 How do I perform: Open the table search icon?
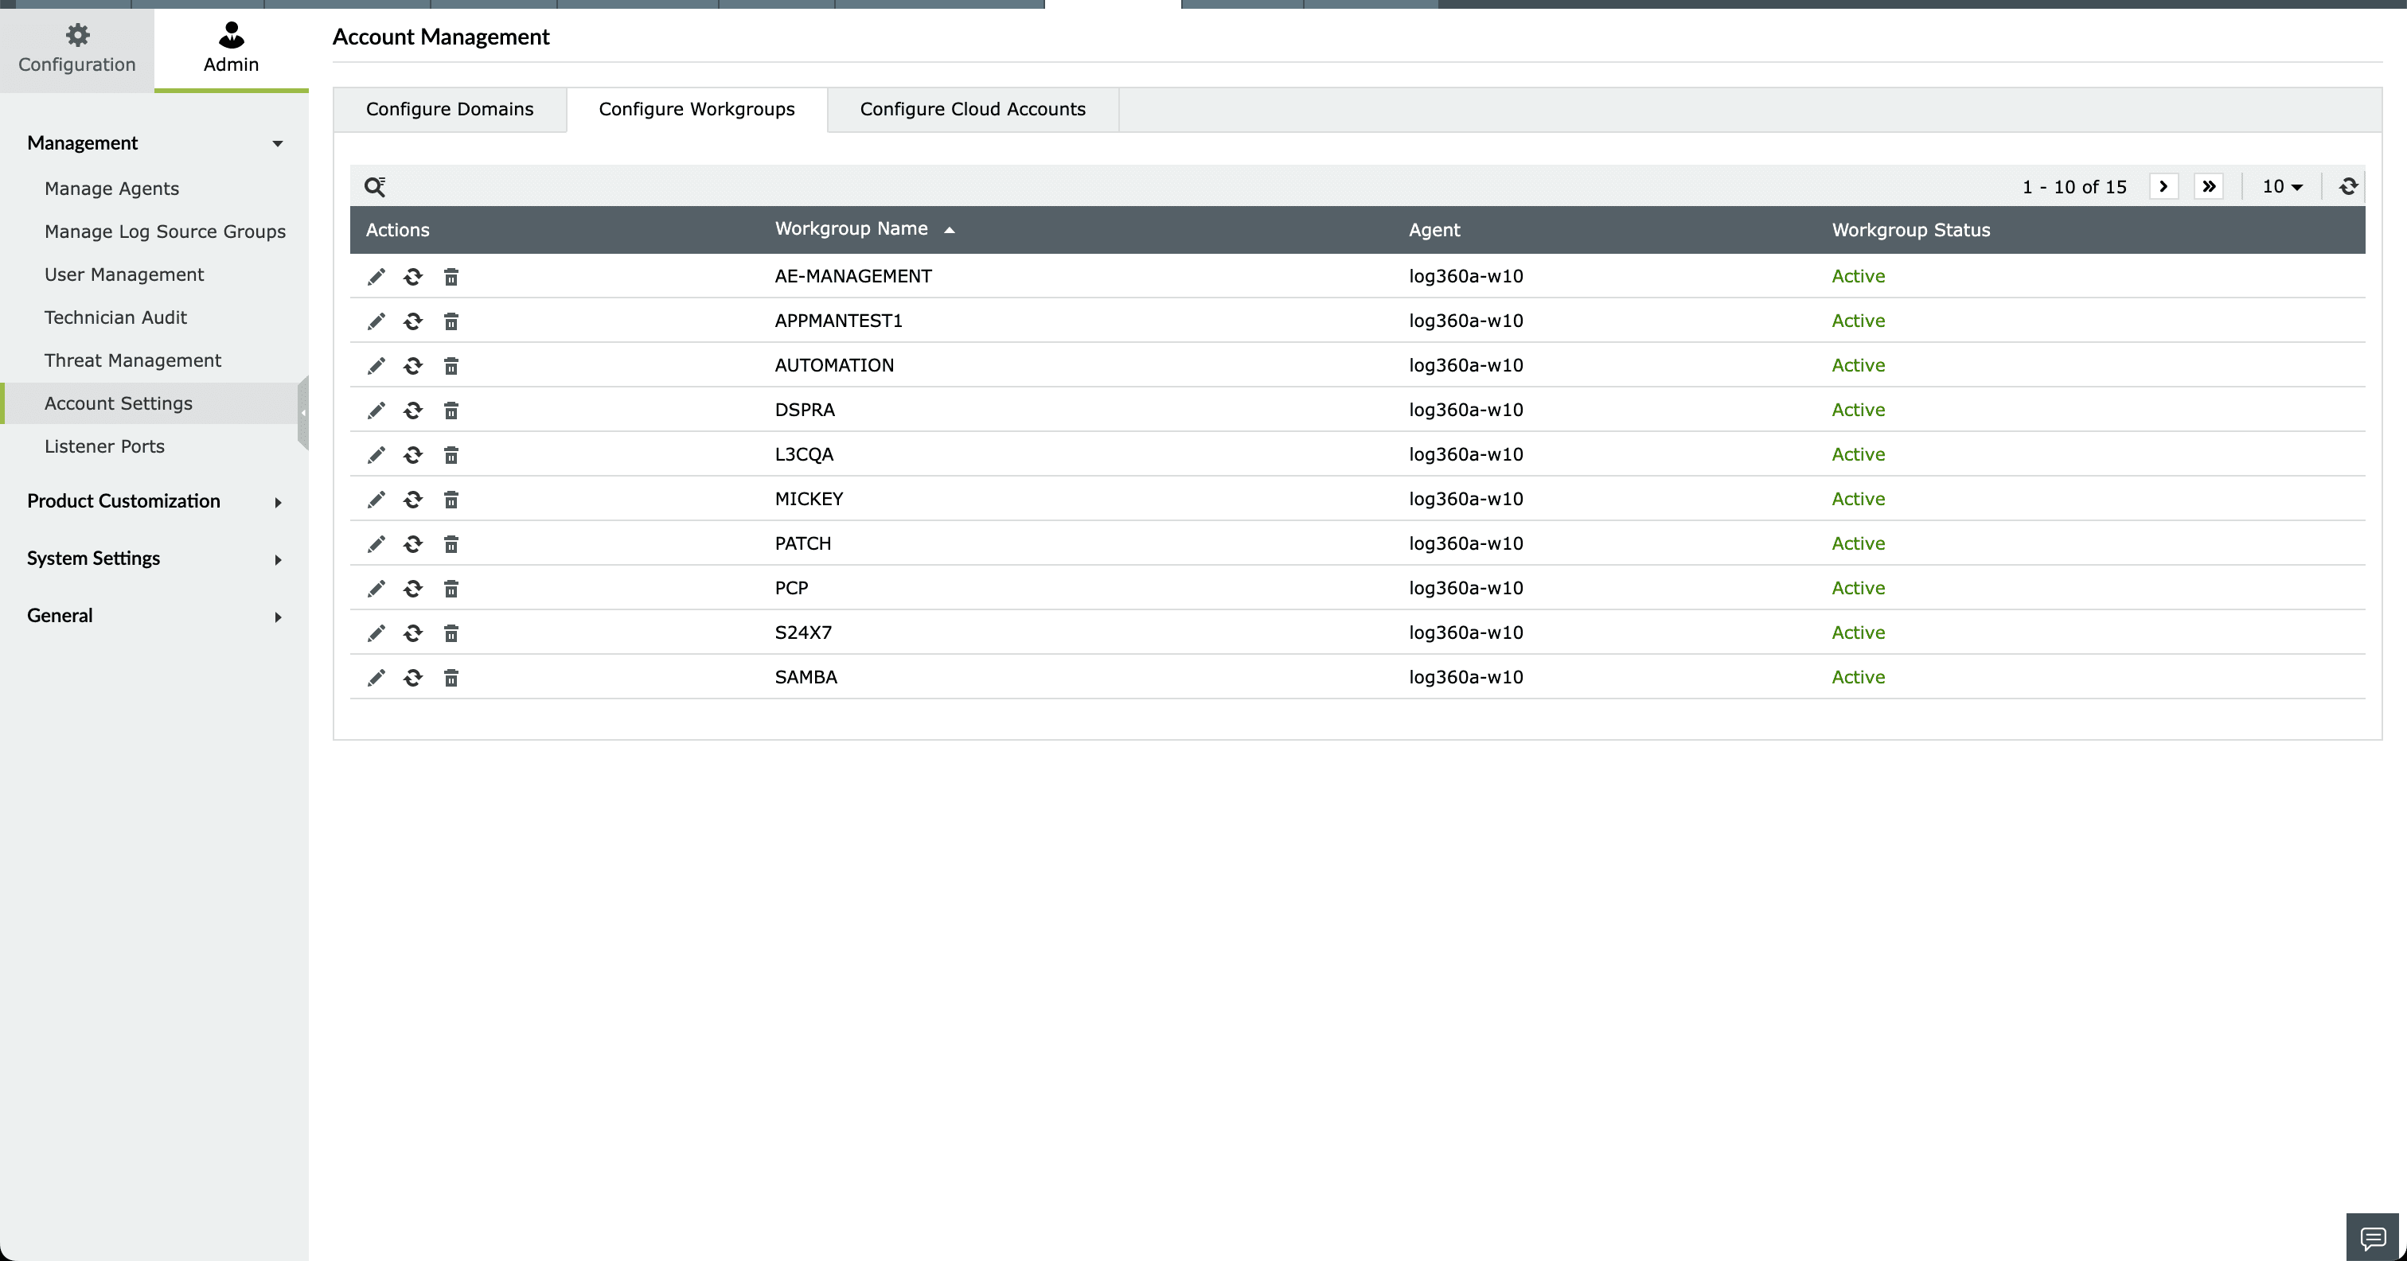(375, 187)
